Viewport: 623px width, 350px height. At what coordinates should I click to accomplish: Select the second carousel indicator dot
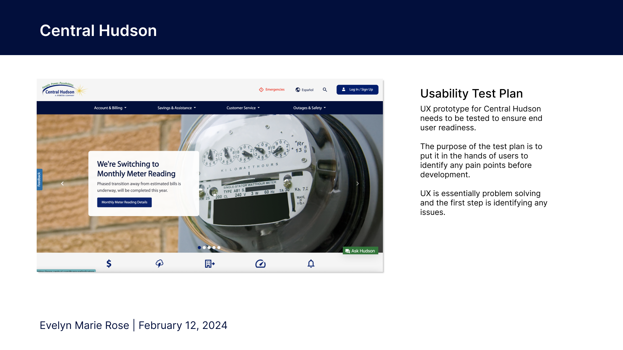(x=204, y=248)
